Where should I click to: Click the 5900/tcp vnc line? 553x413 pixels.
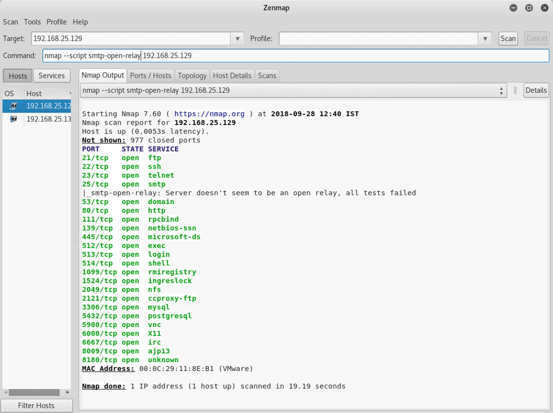point(122,324)
